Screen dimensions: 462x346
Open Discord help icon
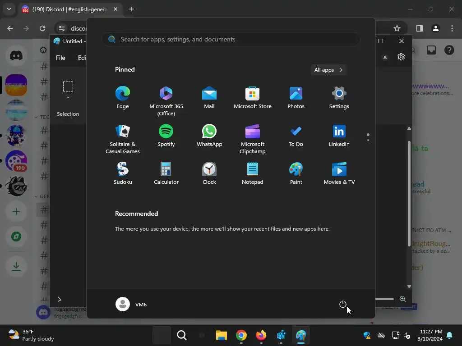click(449, 50)
